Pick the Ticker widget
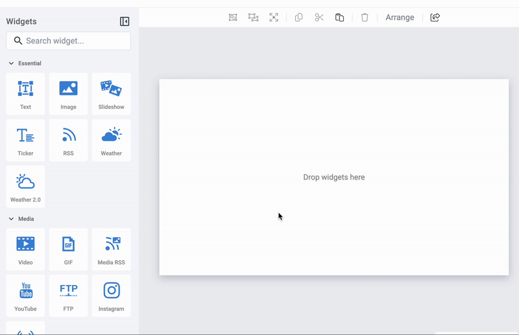This screenshot has height=335, width=519. (25, 140)
